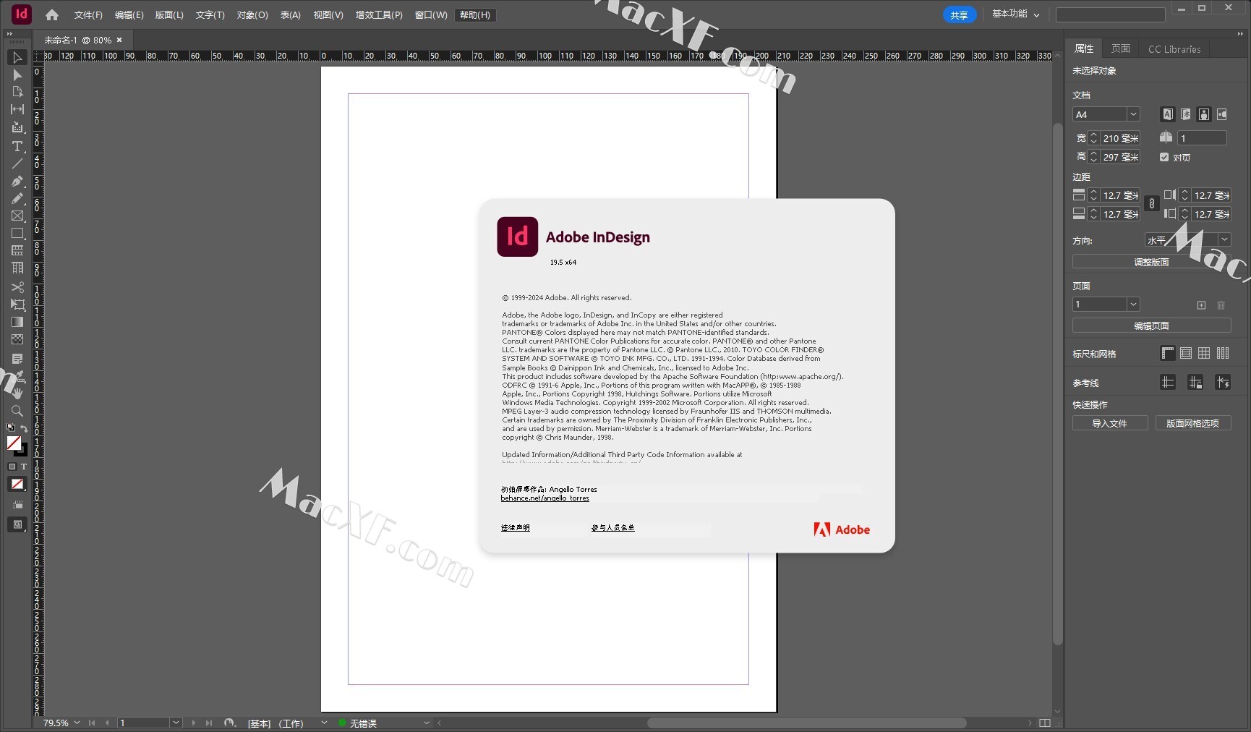This screenshot has height=732, width=1251.
Task: Toggle Show Rulers in 标尺和网格
Action: pyautogui.click(x=1167, y=354)
